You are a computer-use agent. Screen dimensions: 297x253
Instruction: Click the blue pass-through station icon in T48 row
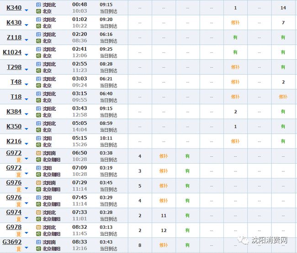[x=39, y=79]
